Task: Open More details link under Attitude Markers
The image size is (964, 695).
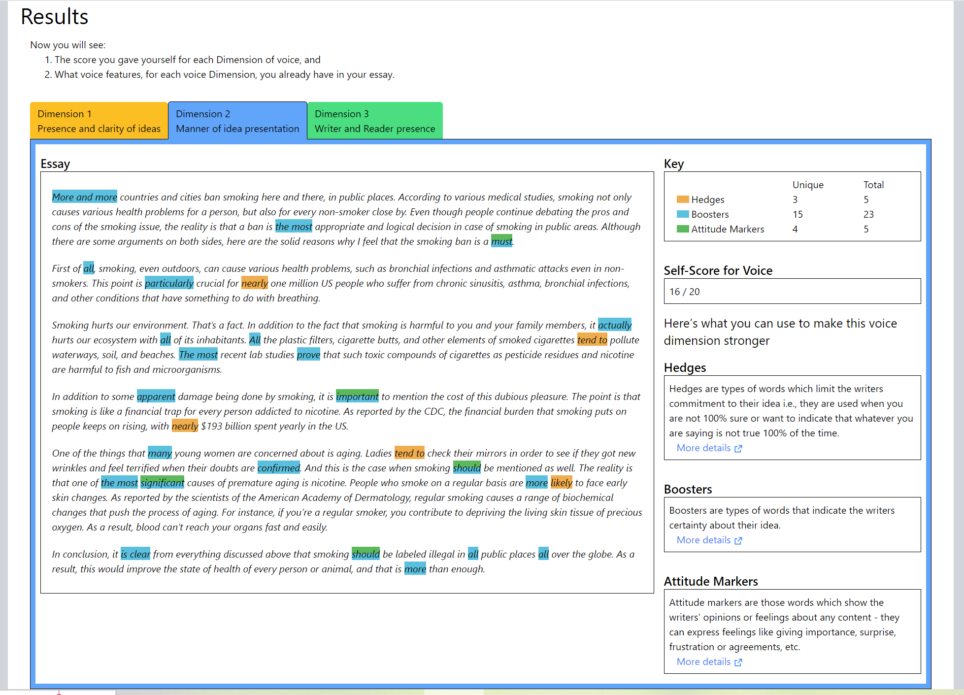Action: [703, 662]
